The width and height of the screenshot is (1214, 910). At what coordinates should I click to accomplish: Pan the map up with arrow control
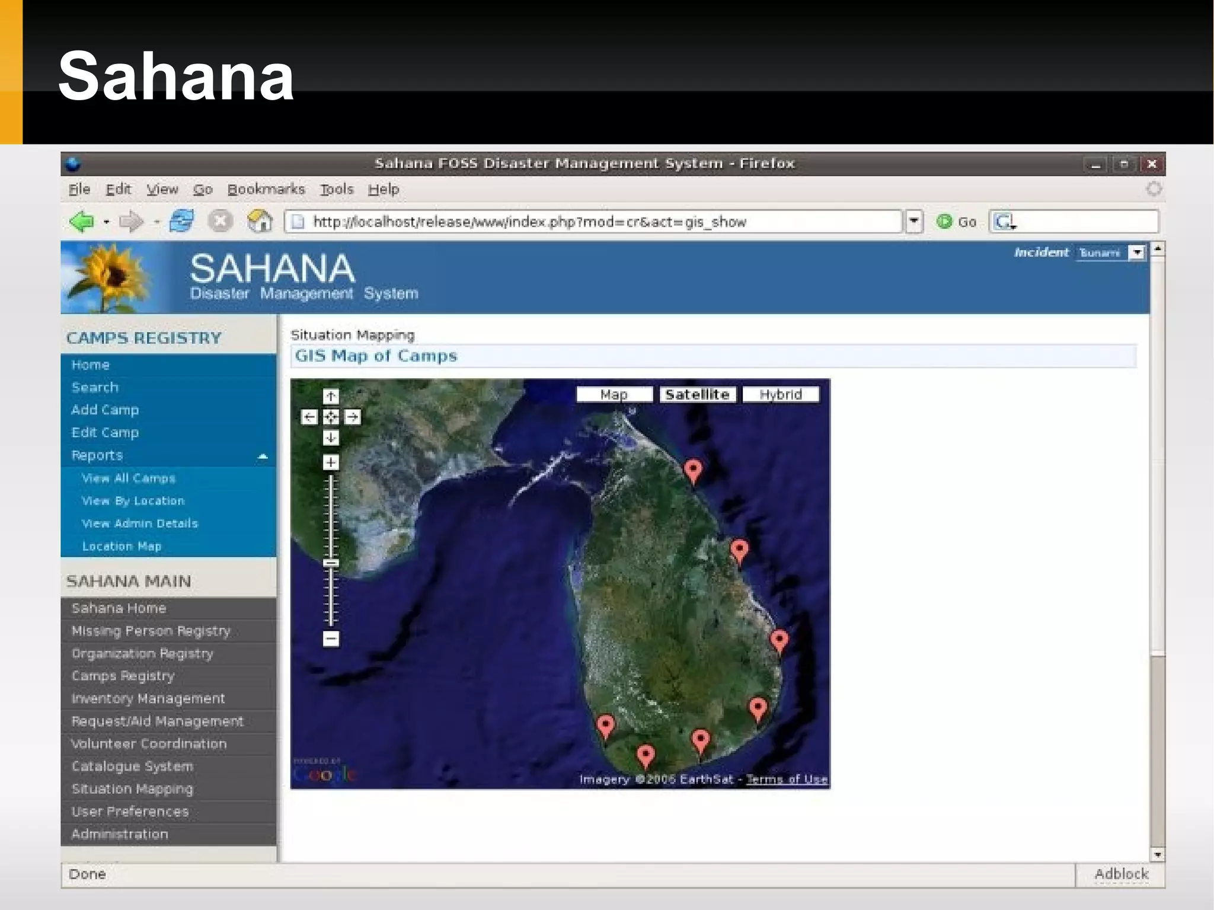[x=331, y=396]
